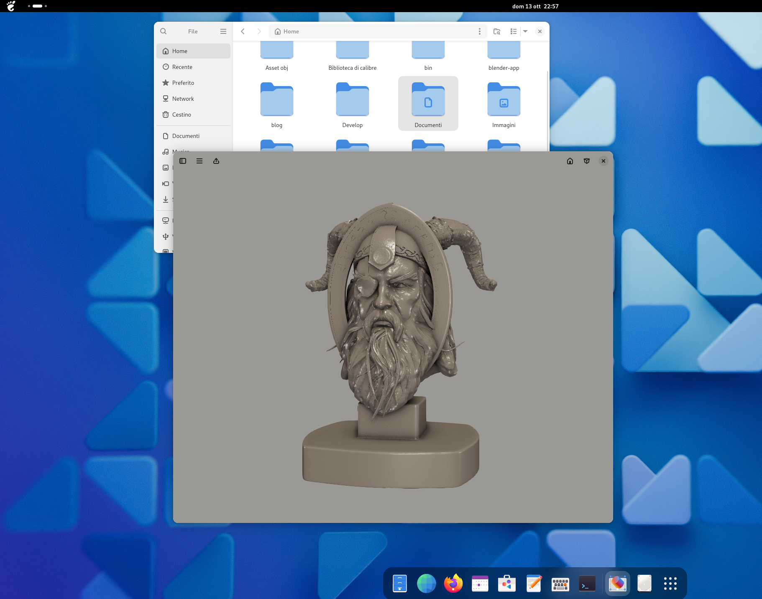Viewport: 762px width, 599px height.
Task: Click the search icon in Files window
Action: pos(164,31)
